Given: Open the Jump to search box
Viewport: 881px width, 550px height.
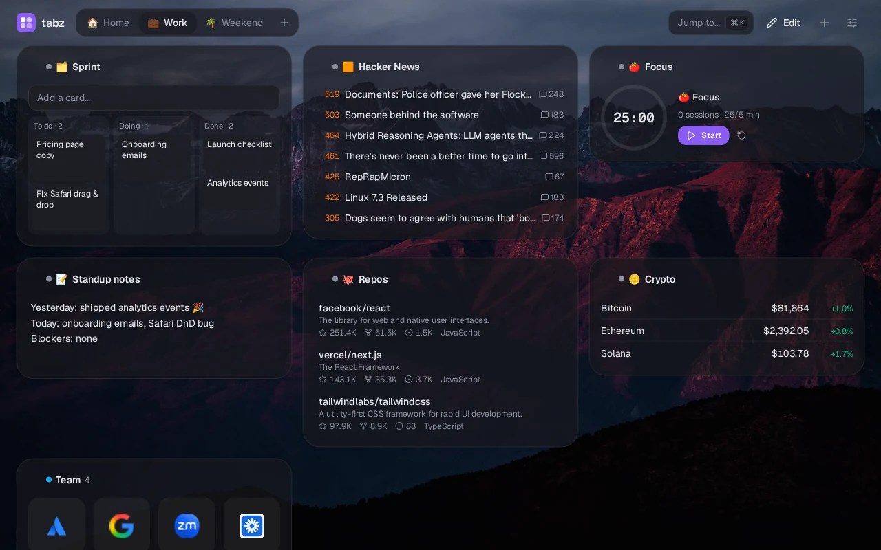Looking at the screenshot, I should pos(711,23).
